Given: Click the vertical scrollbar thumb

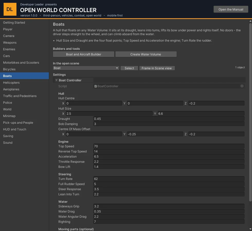Looking at the screenshot, I should 250,112.
